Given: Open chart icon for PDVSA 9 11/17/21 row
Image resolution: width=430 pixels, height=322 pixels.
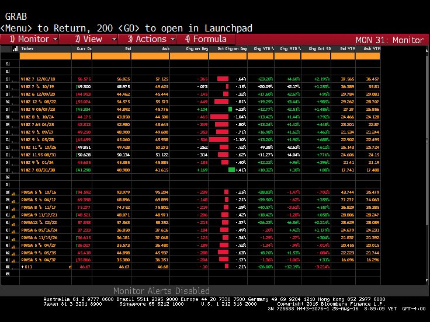Looking at the screenshot, I should coord(13,215).
